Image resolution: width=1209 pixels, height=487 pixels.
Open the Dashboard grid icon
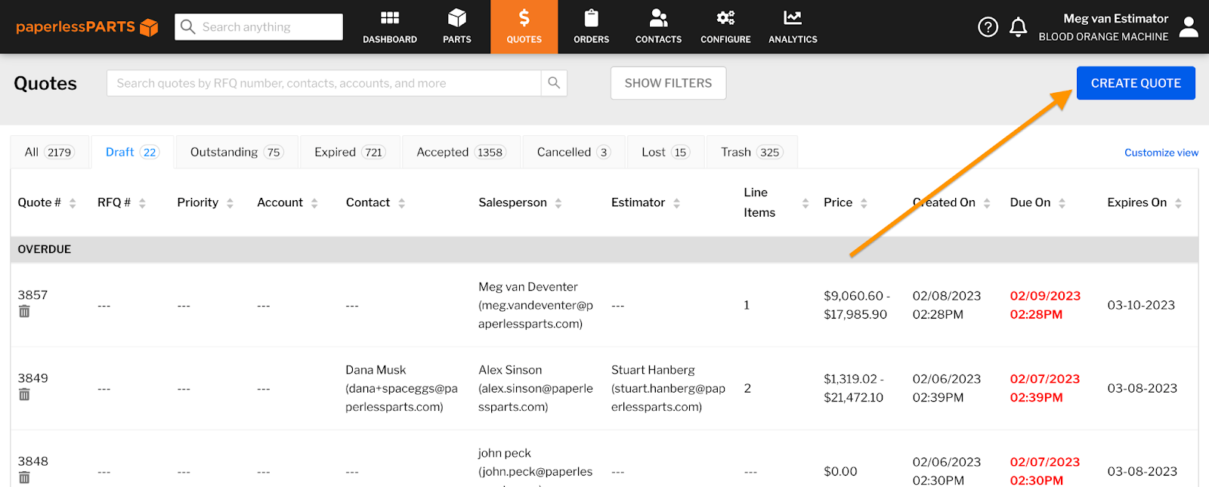[390, 18]
